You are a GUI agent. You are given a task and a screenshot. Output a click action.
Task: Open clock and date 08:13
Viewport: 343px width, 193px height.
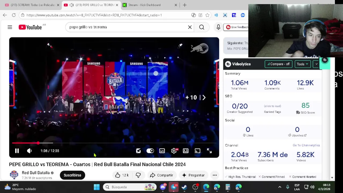(325, 187)
